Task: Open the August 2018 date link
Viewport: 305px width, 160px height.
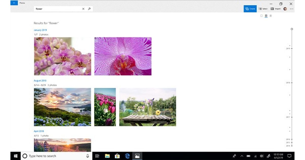Action: (x=40, y=81)
